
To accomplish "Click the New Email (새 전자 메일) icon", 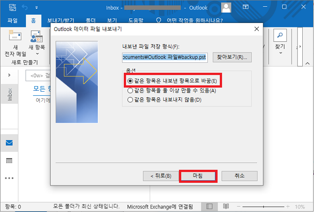I will [x=15, y=35].
